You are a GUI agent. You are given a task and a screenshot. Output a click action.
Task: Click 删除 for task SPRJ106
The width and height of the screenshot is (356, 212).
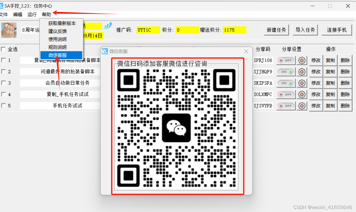[345, 61]
